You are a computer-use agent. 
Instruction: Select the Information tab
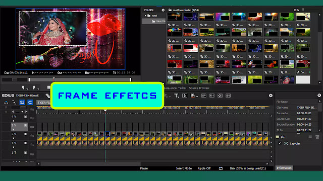pos(284,168)
